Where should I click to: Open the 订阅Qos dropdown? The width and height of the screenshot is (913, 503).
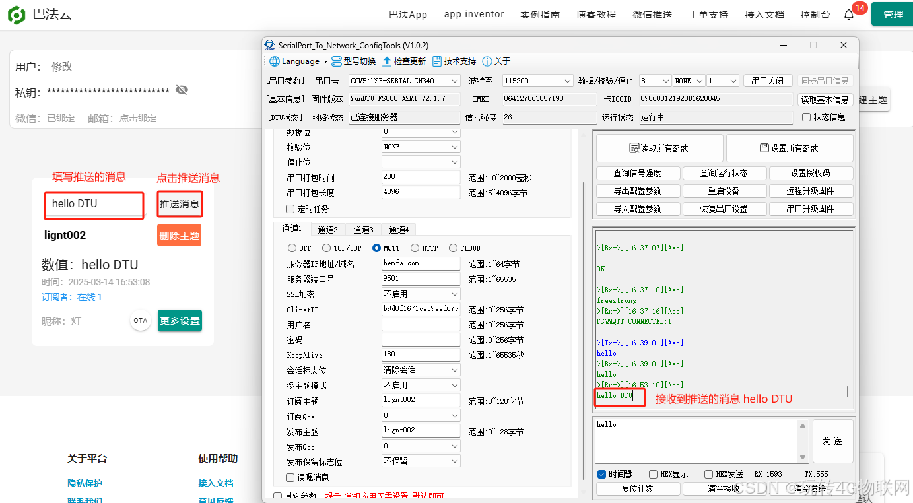pyautogui.click(x=421, y=415)
